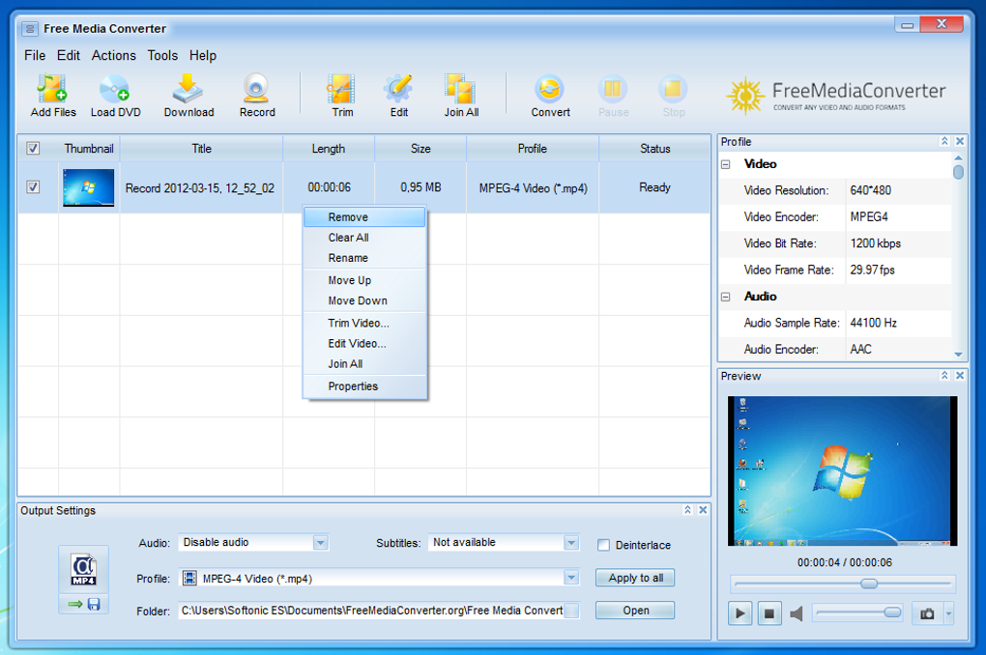Select Move Up in context menu
The height and width of the screenshot is (655, 986).
pos(364,280)
